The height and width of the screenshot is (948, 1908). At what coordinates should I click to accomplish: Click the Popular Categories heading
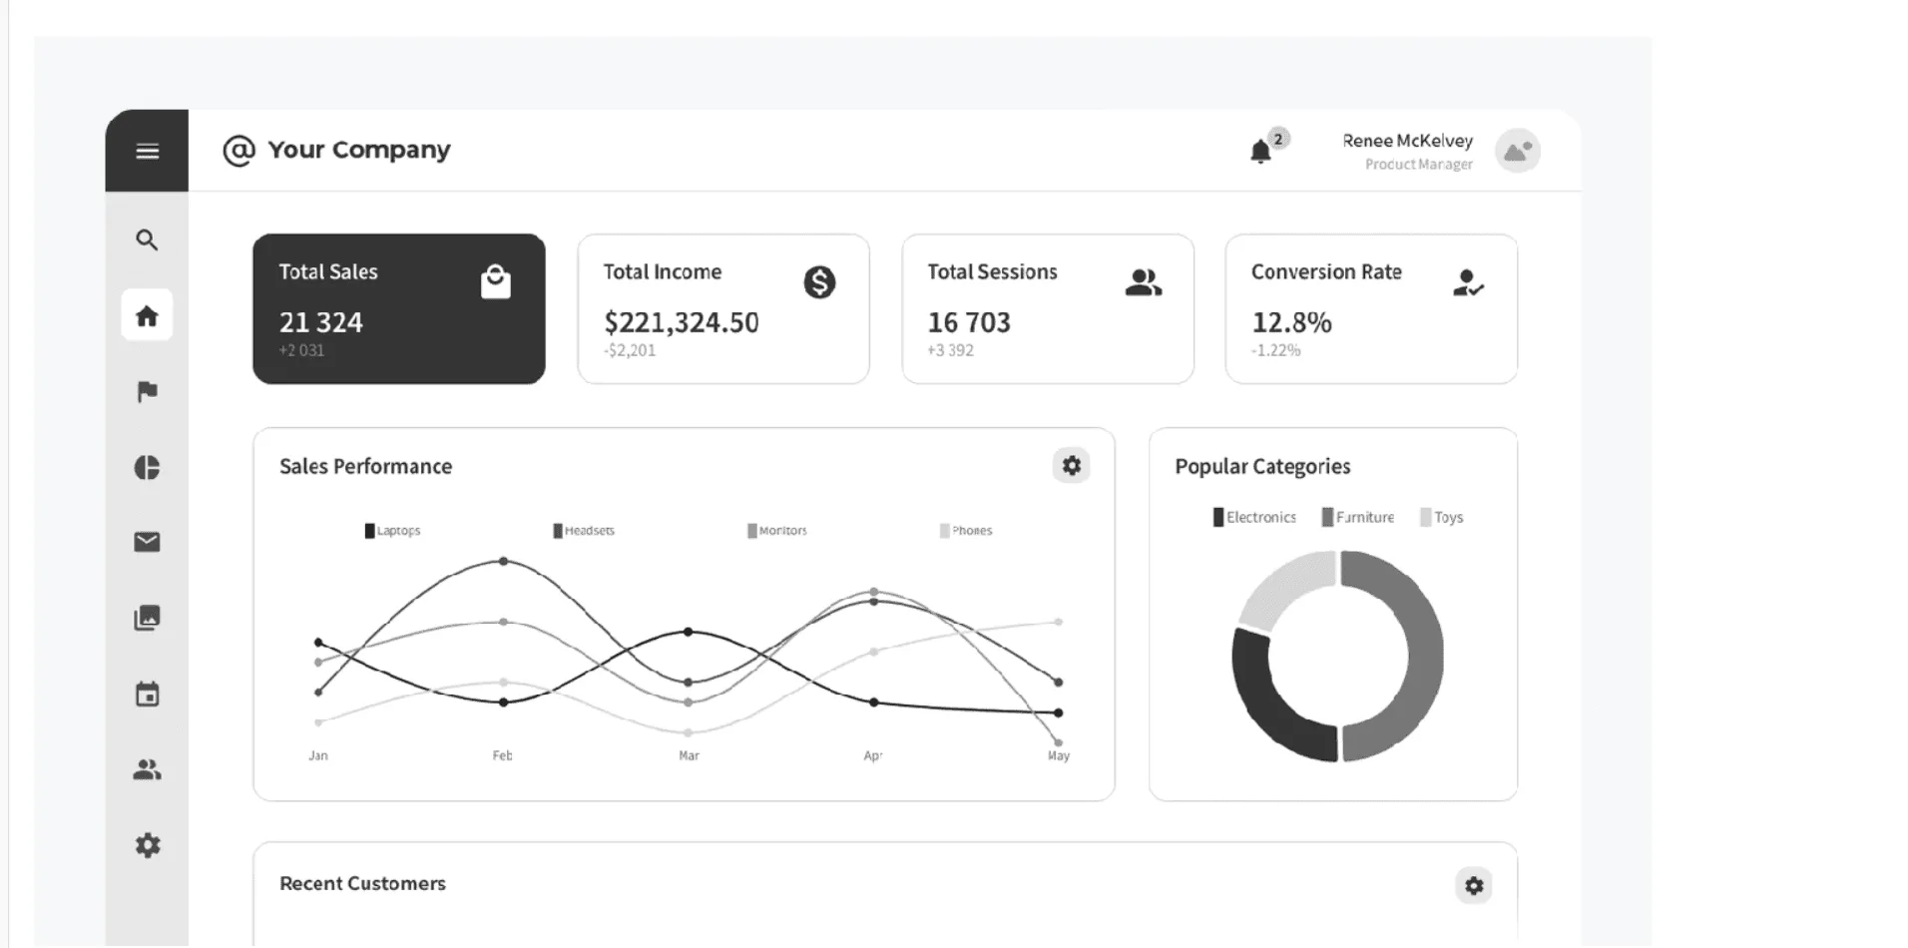pos(1262,466)
